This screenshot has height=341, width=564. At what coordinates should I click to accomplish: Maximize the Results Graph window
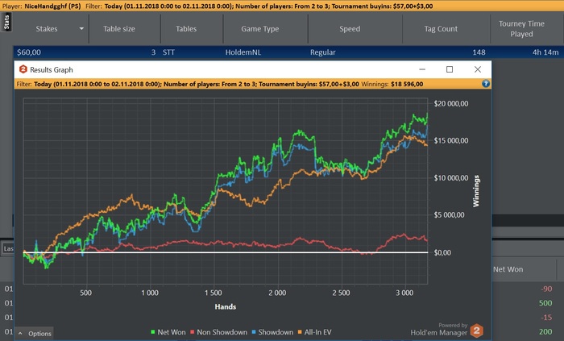pos(450,69)
